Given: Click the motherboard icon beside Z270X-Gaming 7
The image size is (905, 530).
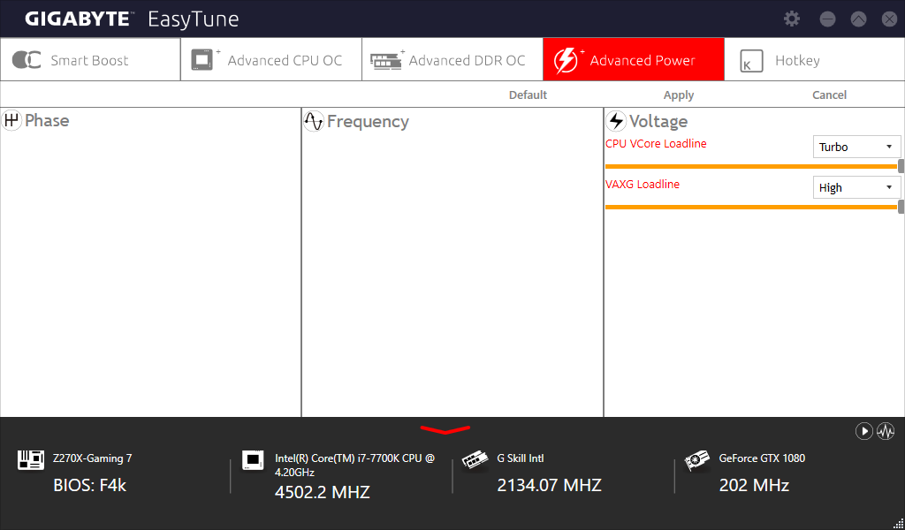Looking at the screenshot, I should coord(31,459).
